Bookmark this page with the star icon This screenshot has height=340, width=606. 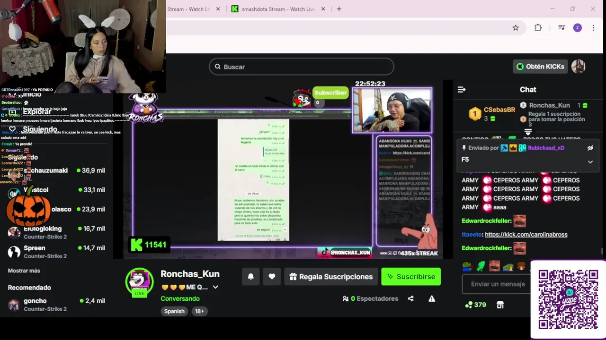(516, 28)
